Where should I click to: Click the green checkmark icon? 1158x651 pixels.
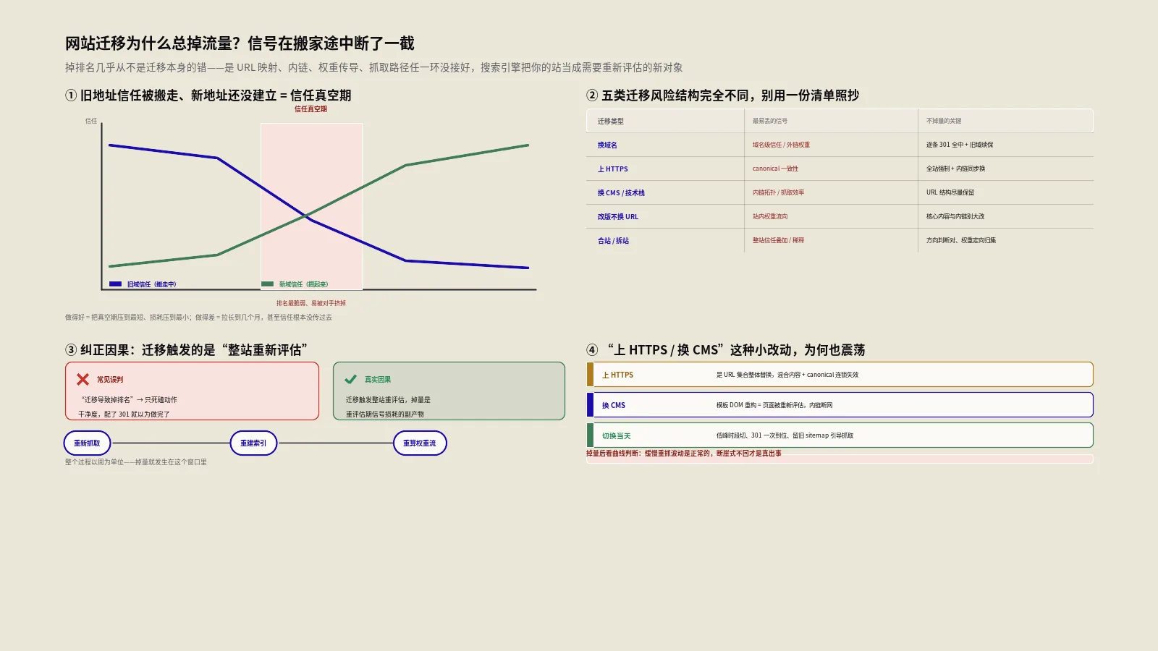tap(351, 379)
